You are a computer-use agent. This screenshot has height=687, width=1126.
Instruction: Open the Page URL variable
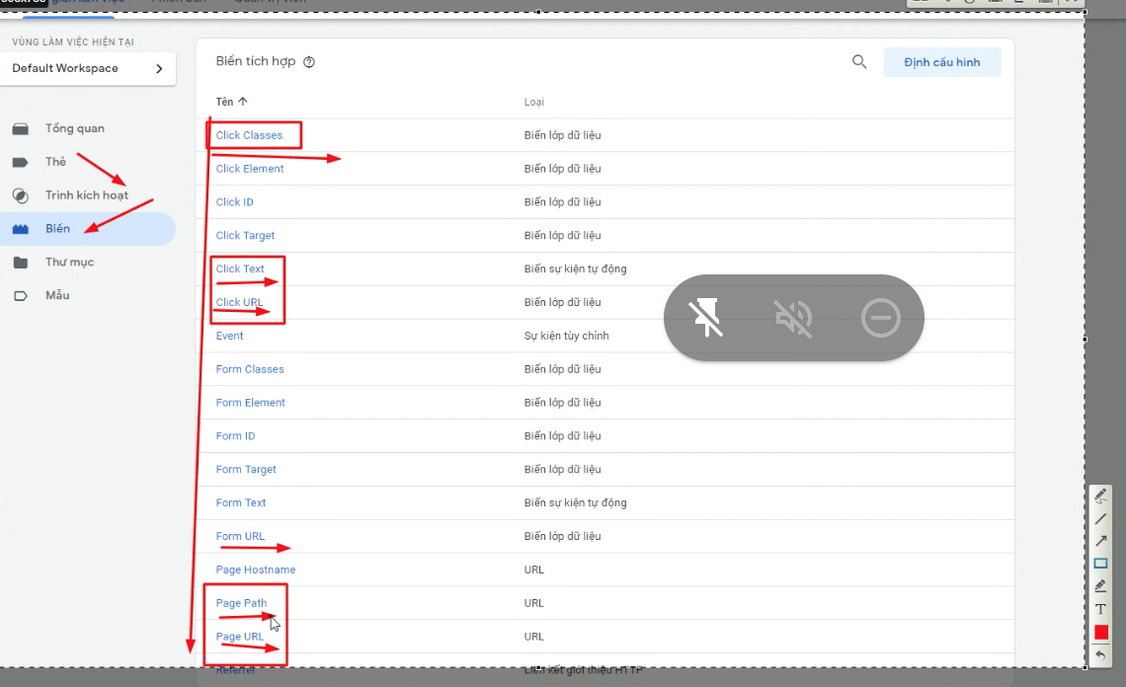(240, 636)
